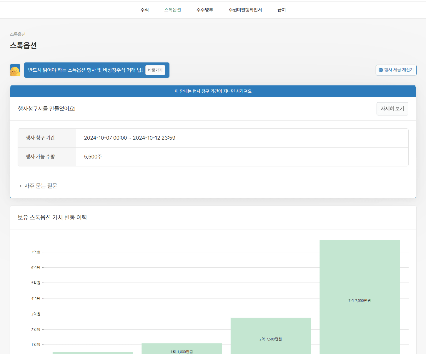Click the 5,500주 quantity value
The width and height of the screenshot is (426, 354).
[x=93, y=157]
